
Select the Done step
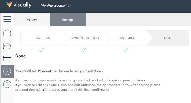point(169,38)
